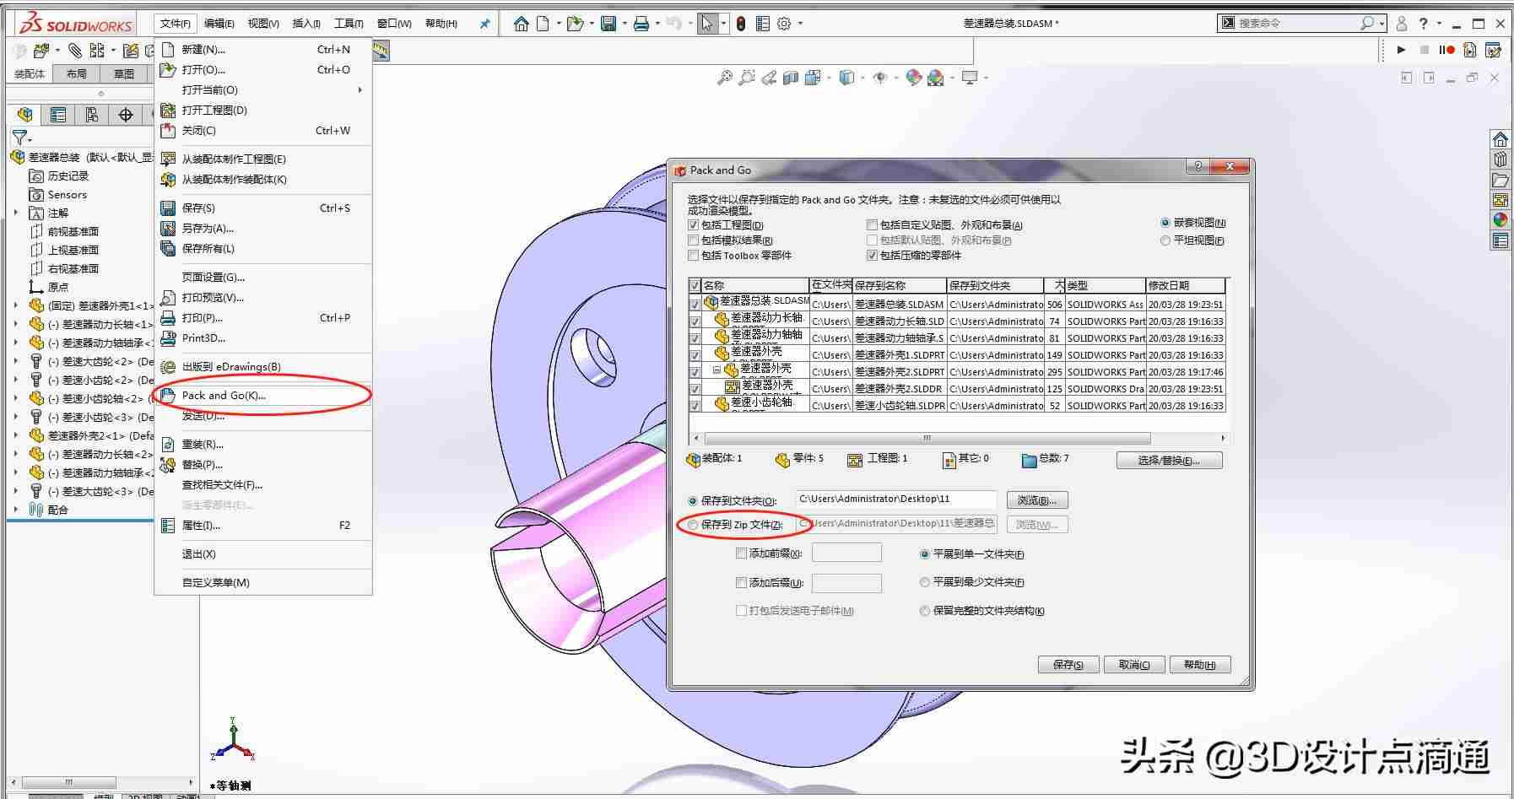
Task: Click the horizontal scrollbar in the Pack and Go file list
Action: click(x=927, y=438)
